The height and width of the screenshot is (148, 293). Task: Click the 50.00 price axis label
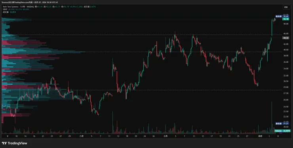coord(286,24)
